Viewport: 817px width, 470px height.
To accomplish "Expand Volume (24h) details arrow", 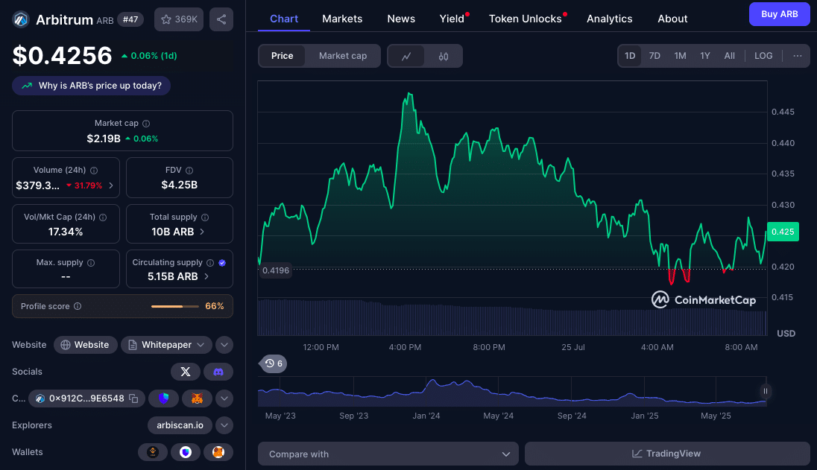I will [x=111, y=185].
